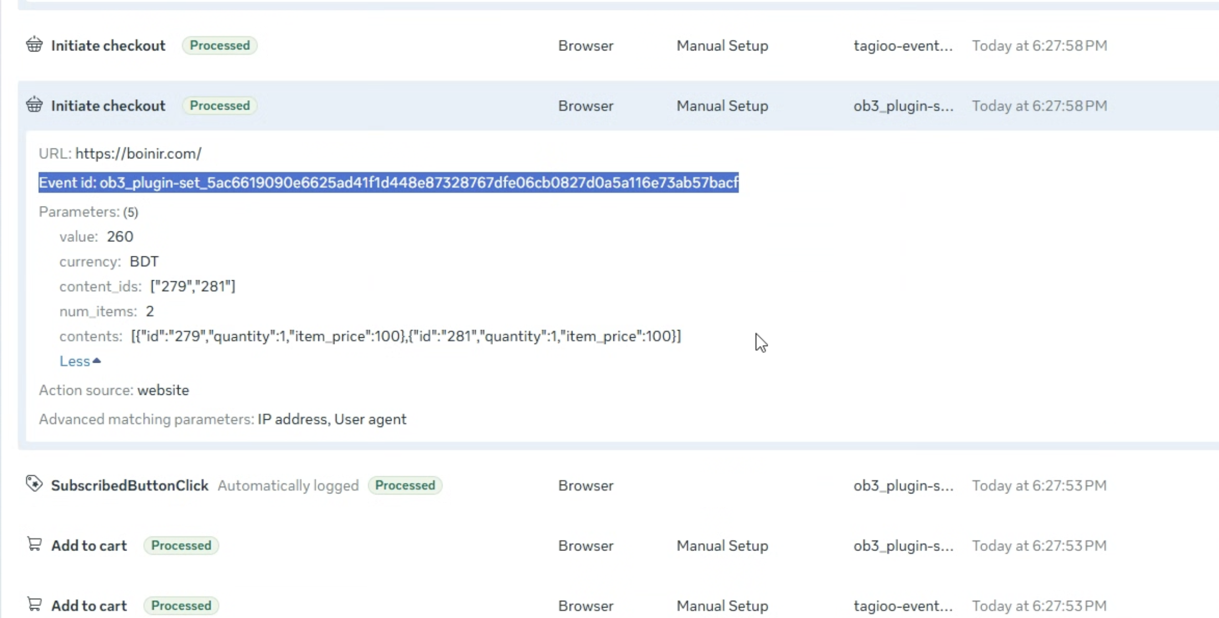Click the value 260 parameter

tap(120, 236)
